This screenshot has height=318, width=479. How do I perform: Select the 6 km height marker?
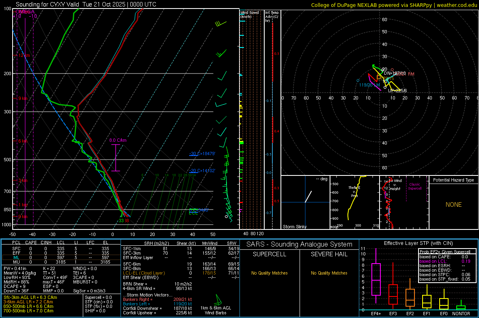pyautogui.click(x=23, y=141)
